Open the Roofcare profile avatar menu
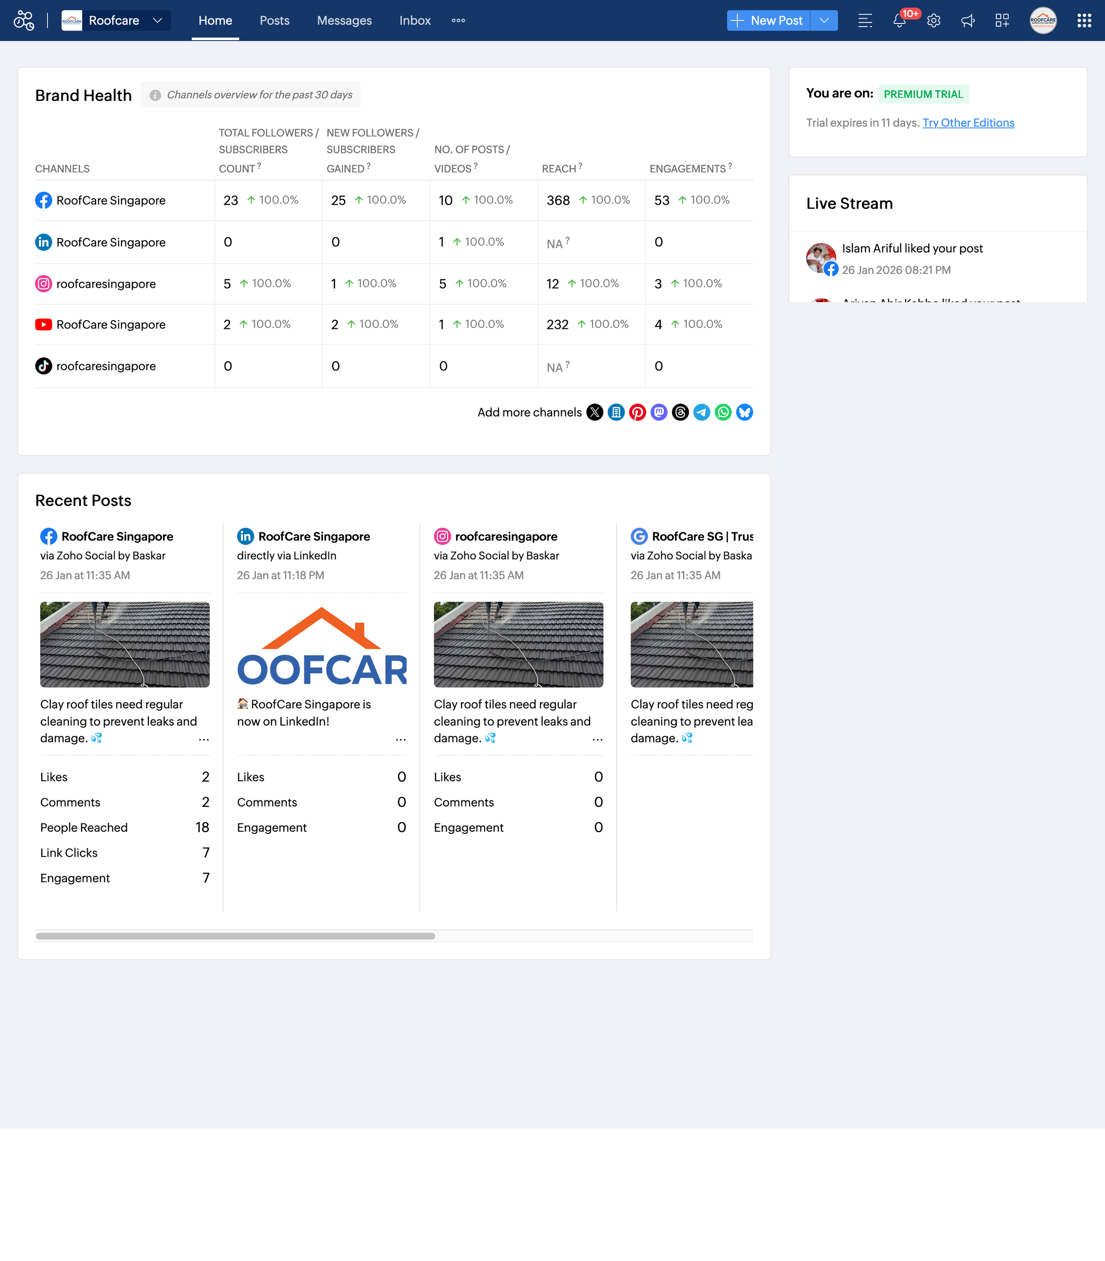 (1043, 20)
